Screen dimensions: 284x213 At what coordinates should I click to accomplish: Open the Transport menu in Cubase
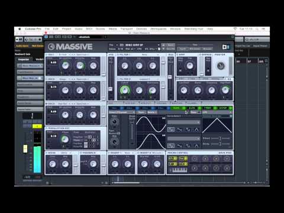coord(127,29)
